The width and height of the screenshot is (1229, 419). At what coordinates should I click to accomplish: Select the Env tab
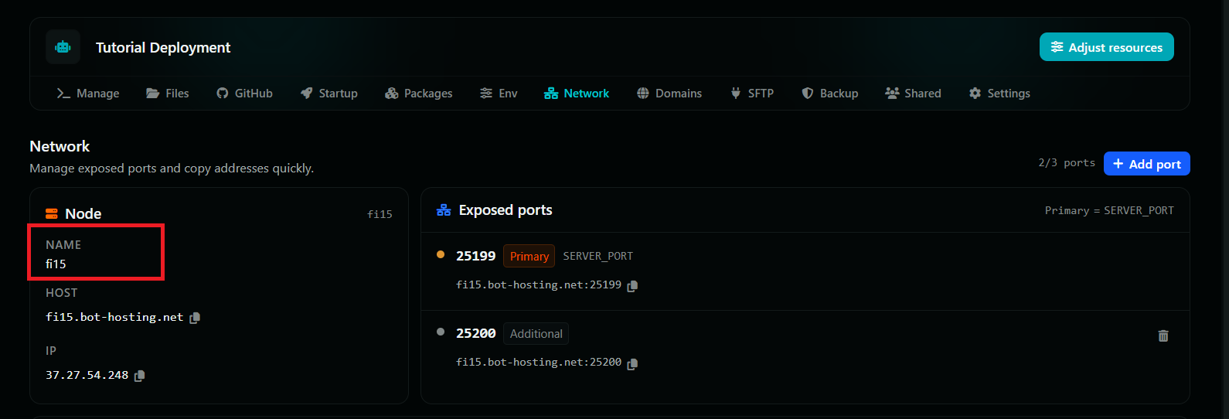click(499, 94)
